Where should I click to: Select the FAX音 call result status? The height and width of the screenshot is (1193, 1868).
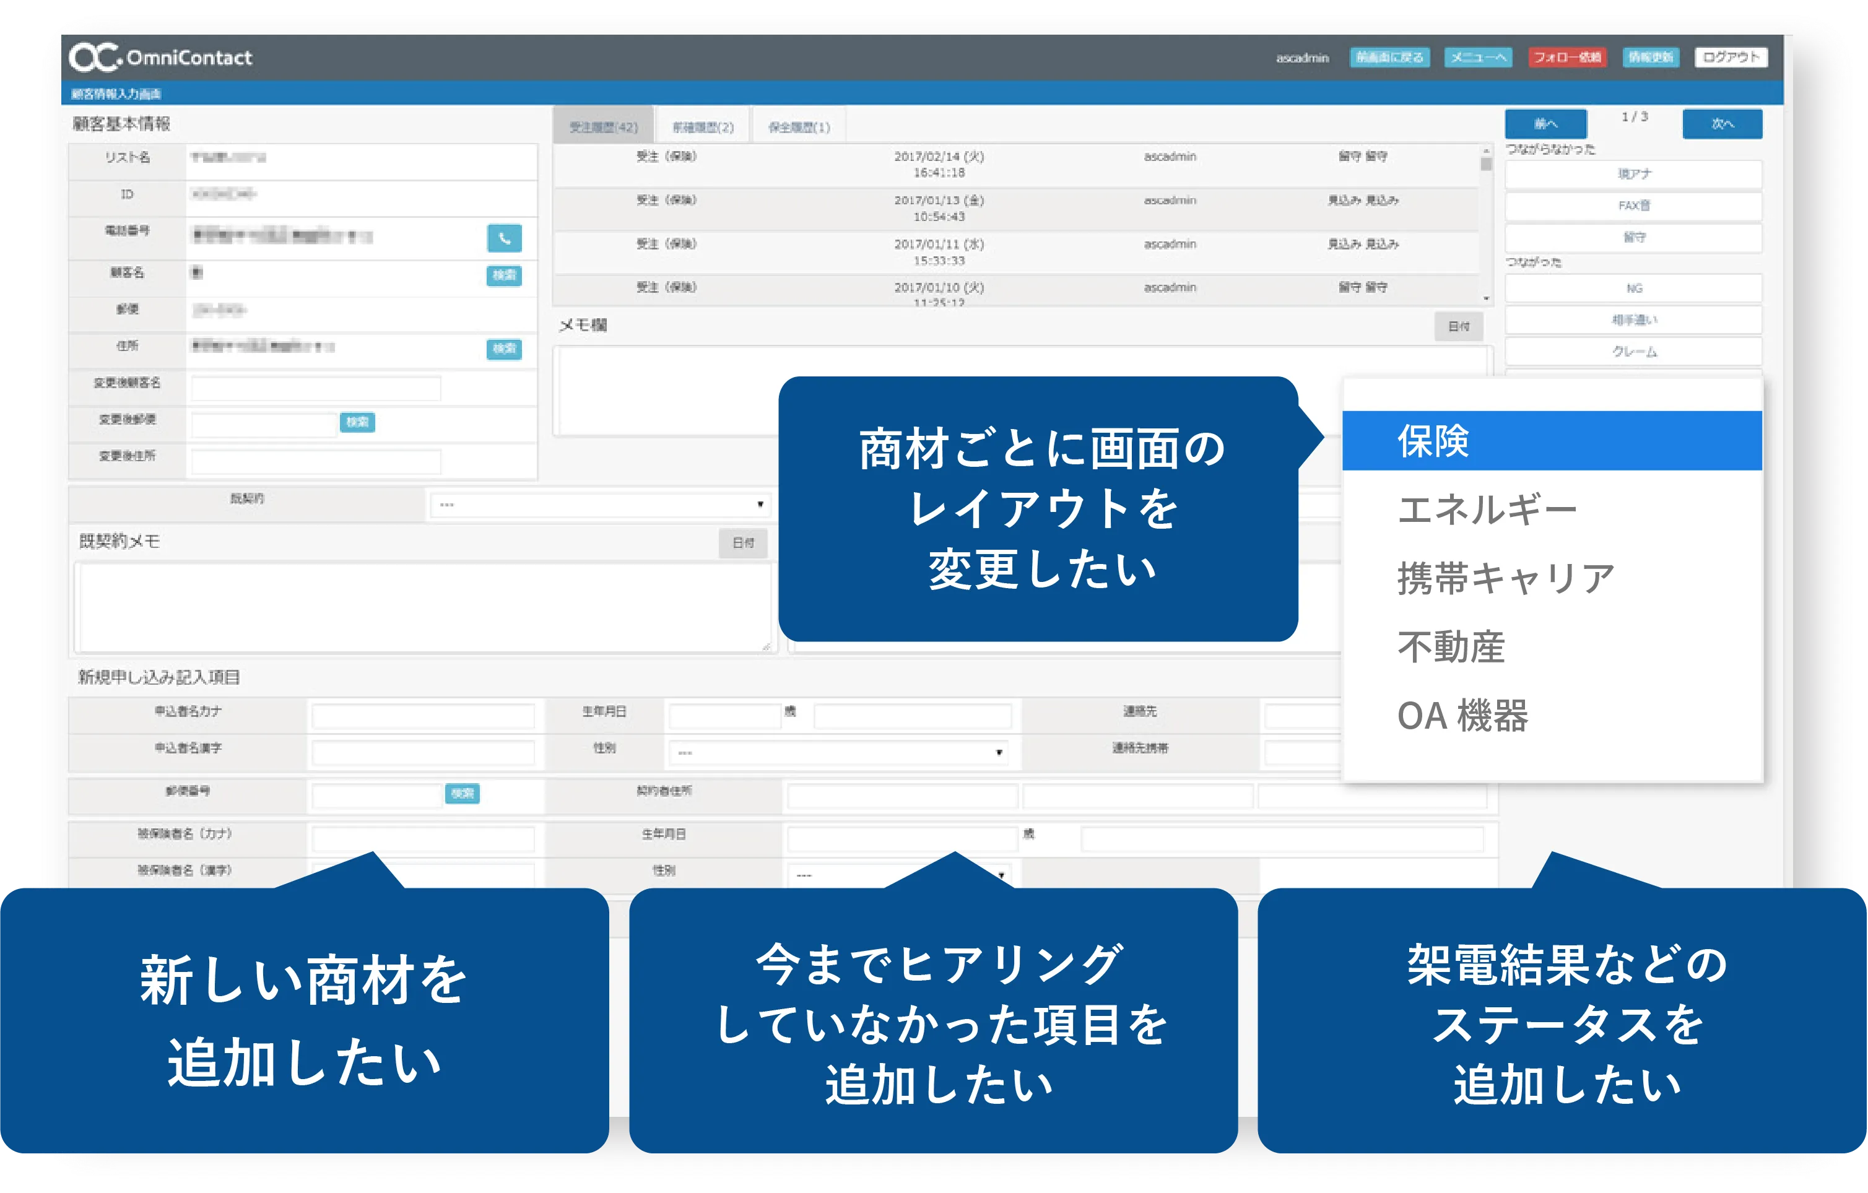(x=1634, y=206)
